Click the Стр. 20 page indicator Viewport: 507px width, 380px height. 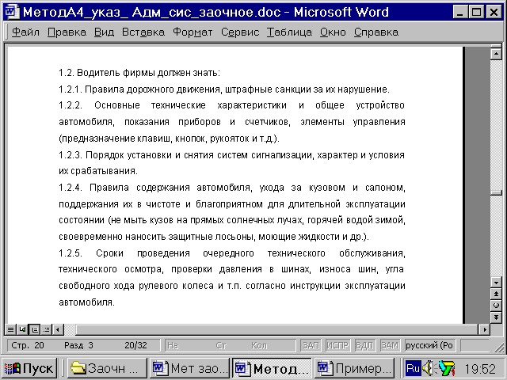coord(28,345)
